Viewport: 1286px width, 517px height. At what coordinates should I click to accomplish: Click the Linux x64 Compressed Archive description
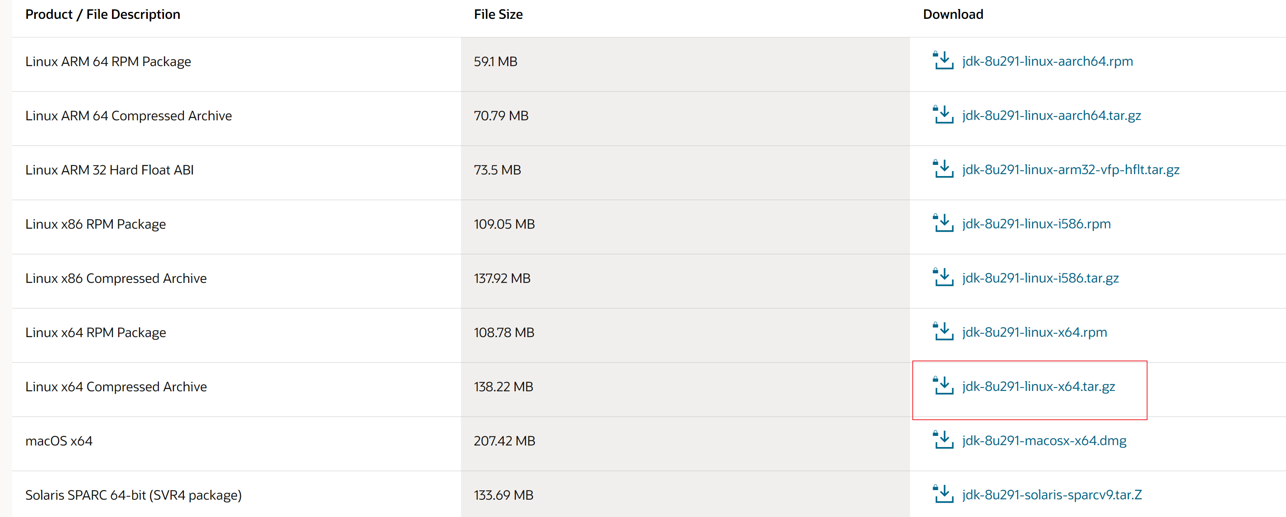tap(116, 387)
